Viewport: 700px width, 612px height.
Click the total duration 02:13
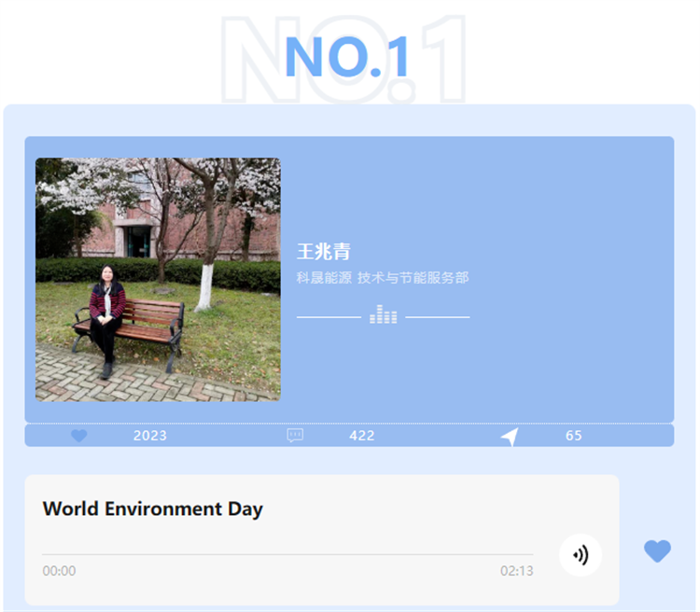tap(516, 571)
